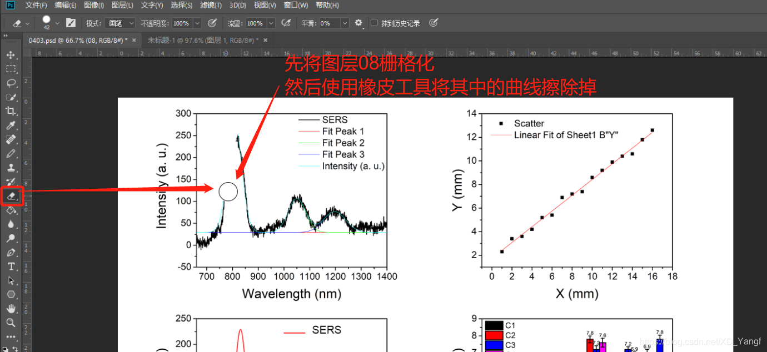Open the 文字(Y) menu
The image size is (767, 352).
click(152, 5)
